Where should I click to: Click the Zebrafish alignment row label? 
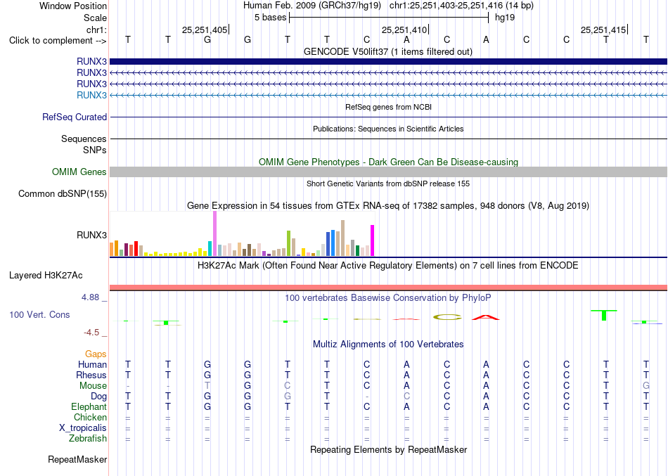(x=88, y=438)
